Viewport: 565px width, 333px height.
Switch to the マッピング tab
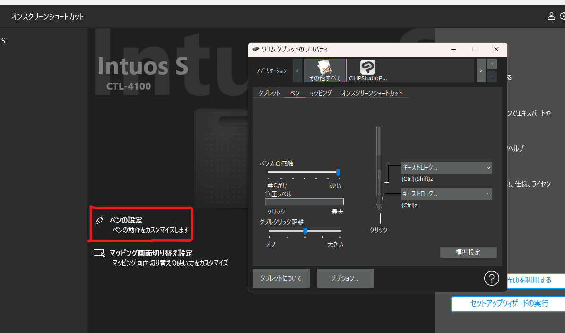(x=321, y=93)
